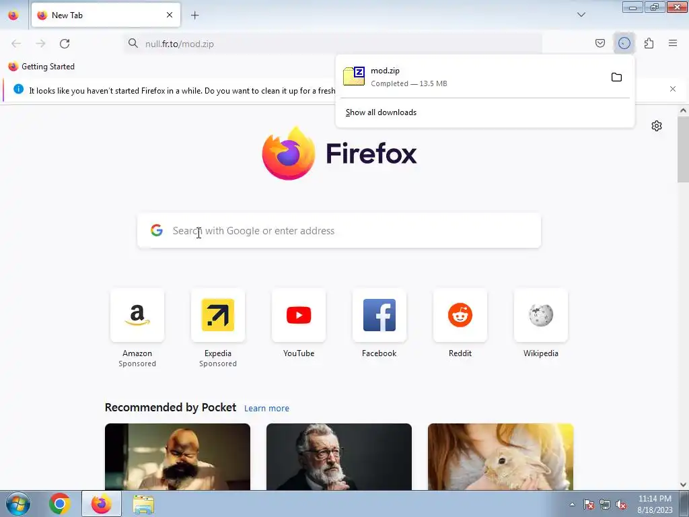This screenshot has width=689, height=517.
Task: Select Firefox taskbar button
Action: pyautogui.click(x=102, y=504)
